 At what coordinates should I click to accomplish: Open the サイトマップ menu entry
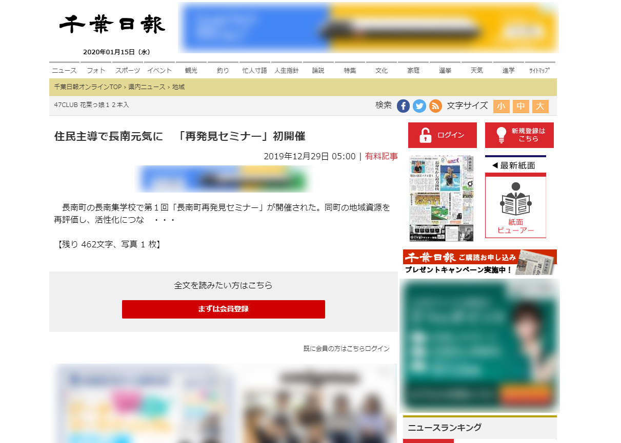tap(539, 71)
